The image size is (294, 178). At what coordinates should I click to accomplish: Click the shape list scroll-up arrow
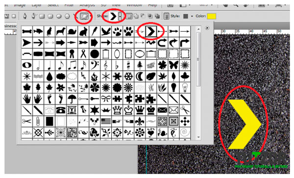[198, 29]
